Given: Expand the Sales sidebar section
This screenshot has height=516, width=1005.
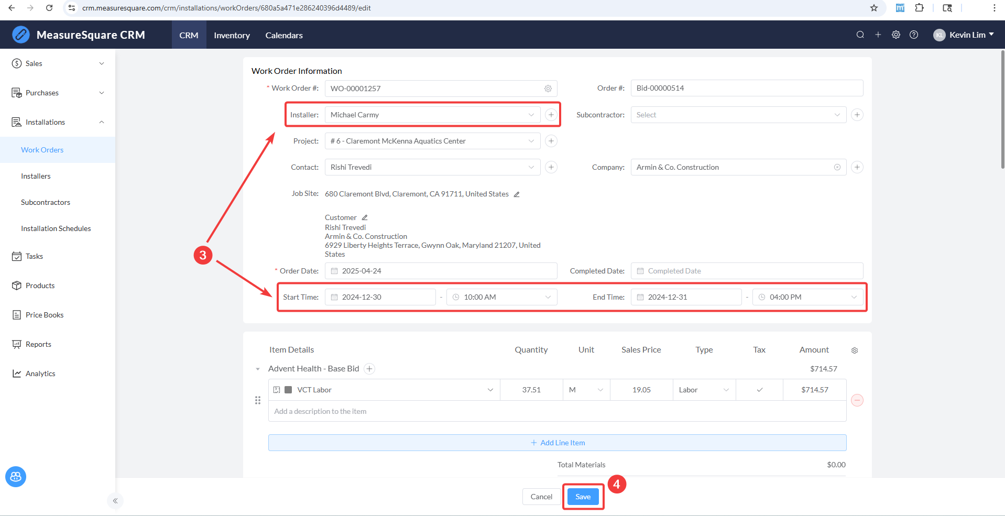Looking at the screenshot, I should click(x=58, y=63).
